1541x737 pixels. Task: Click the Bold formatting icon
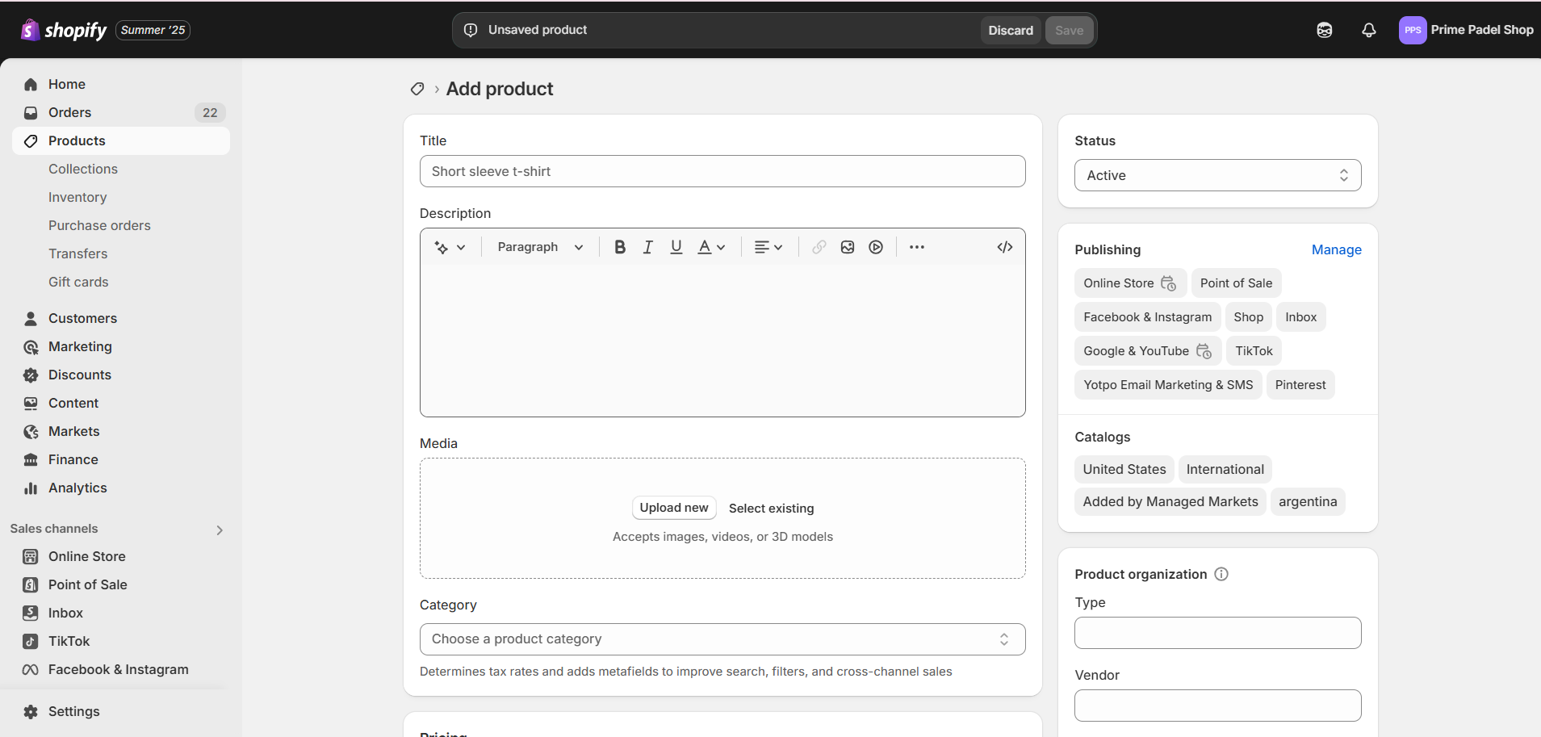[619, 247]
